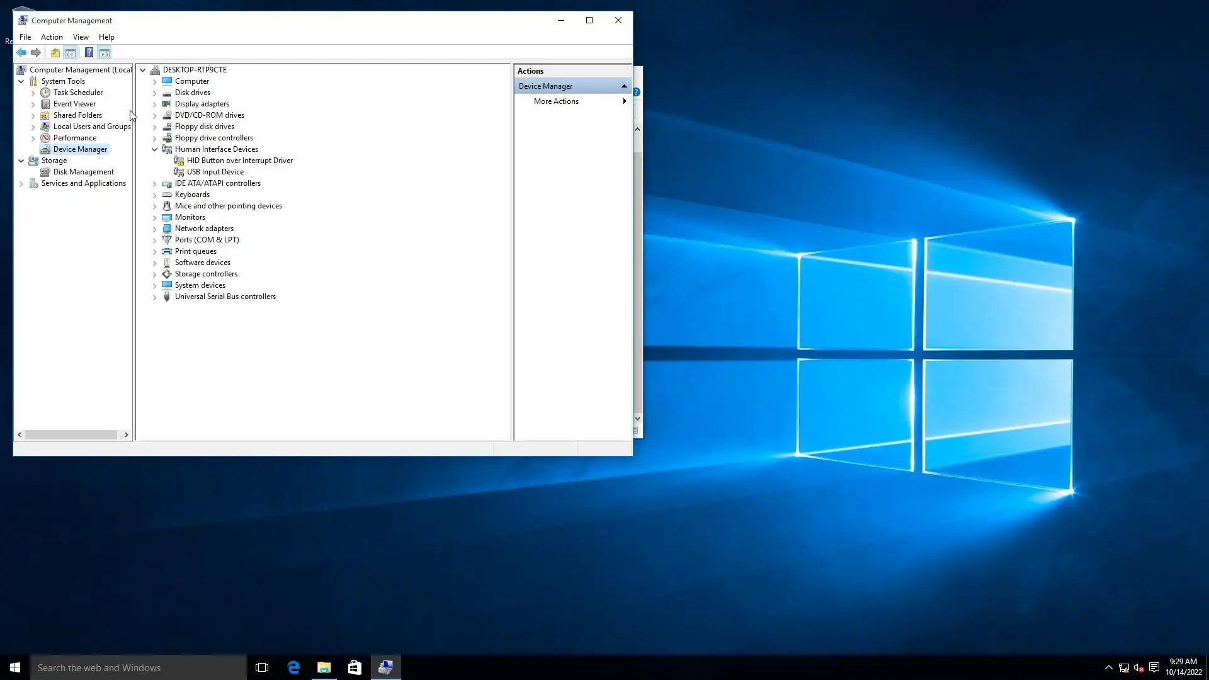This screenshot has height=680, width=1209.
Task: Click the blue Help question mark icon
Action: click(89, 53)
